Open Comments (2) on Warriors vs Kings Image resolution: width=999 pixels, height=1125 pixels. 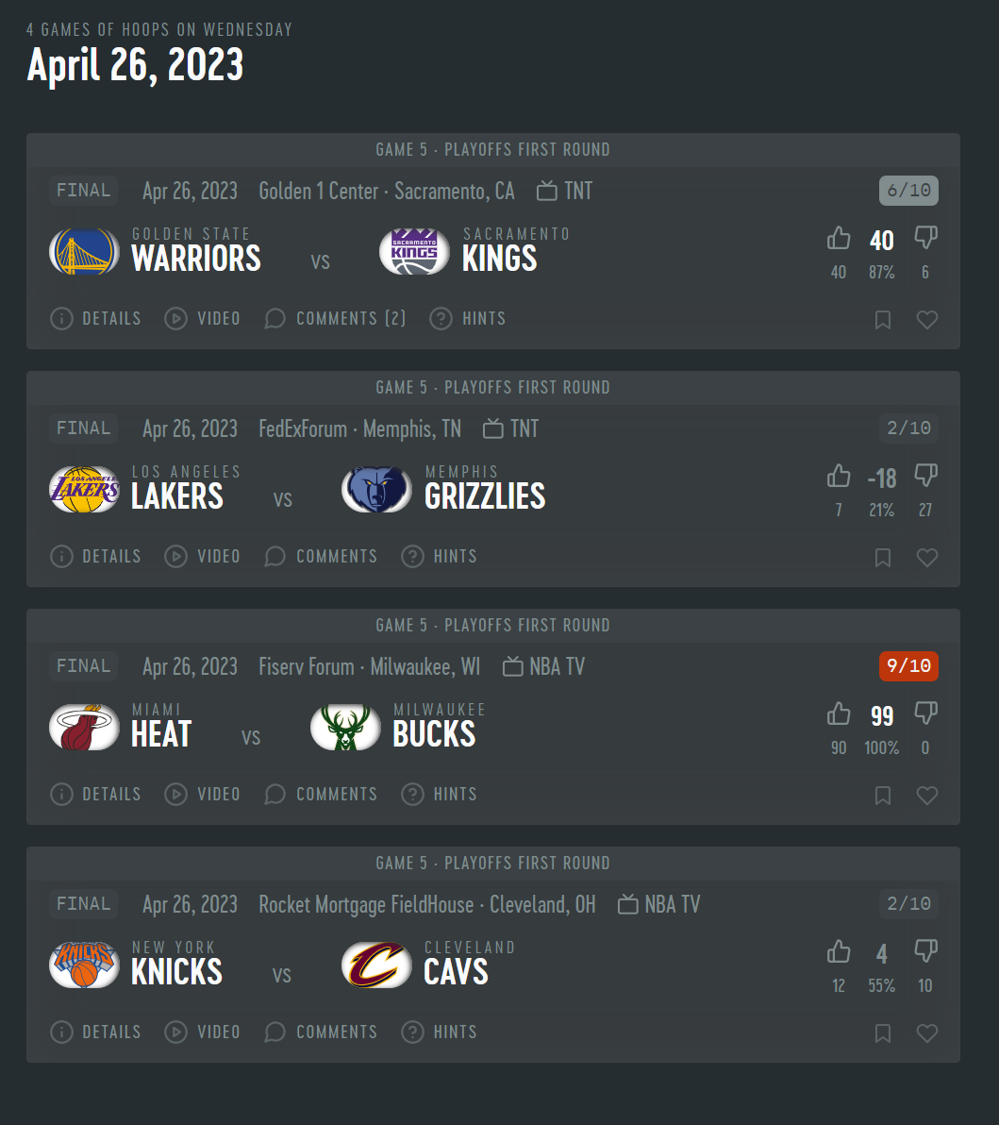point(335,319)
